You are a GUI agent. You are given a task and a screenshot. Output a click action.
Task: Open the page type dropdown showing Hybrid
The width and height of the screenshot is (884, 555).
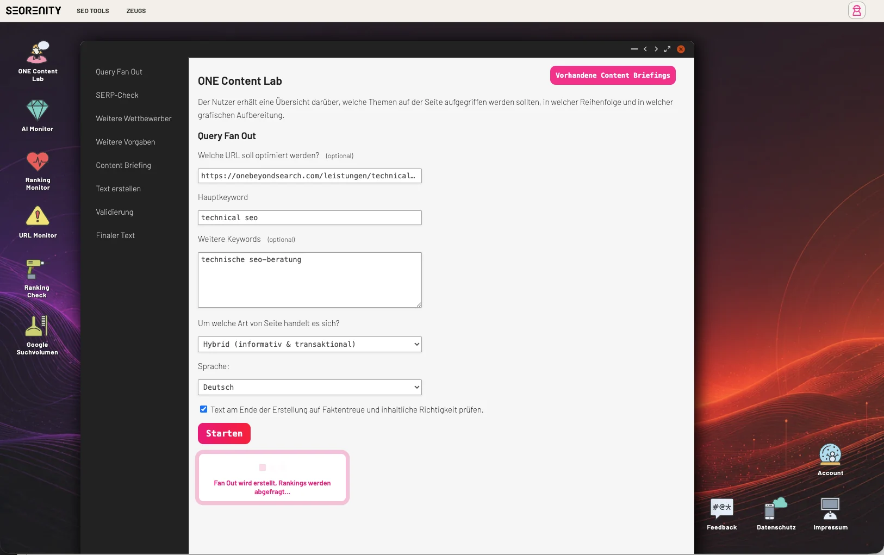click(x=310, y=344)
